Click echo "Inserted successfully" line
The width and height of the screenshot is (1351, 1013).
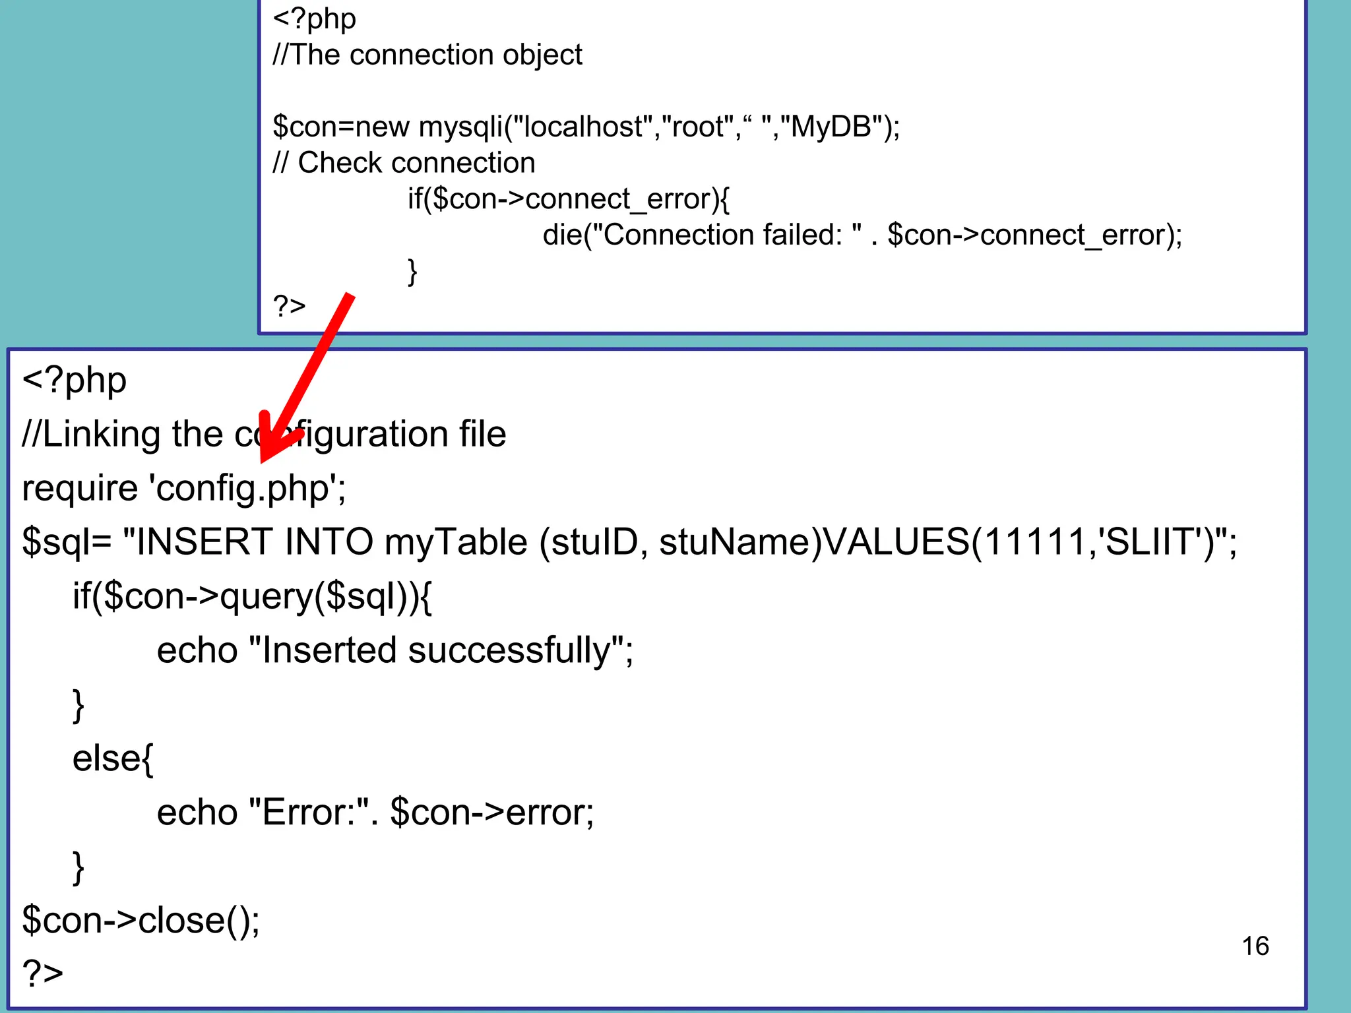coord(394,651)
